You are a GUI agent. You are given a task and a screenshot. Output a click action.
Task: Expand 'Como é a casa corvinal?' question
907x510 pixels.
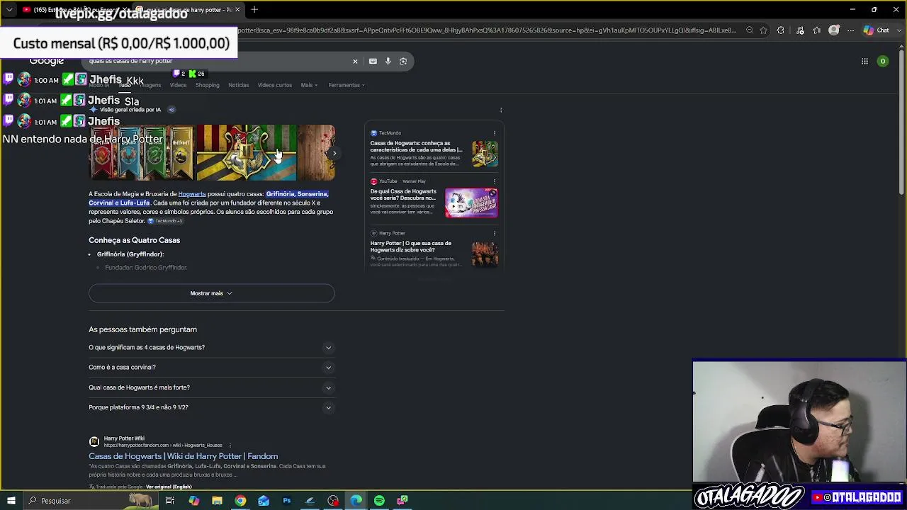(x=211, y=368)
